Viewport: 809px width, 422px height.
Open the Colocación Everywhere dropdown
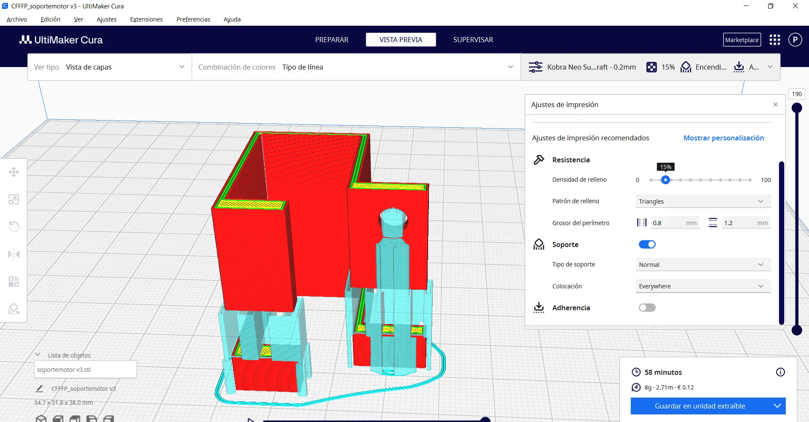(702, 286)
